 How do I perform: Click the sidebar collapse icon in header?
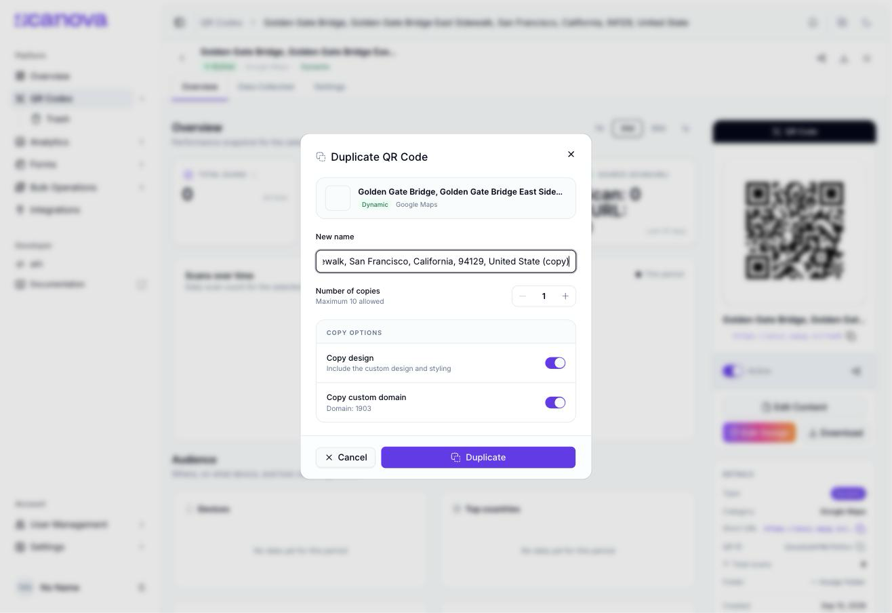click(x=180, y=23)
